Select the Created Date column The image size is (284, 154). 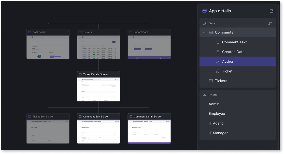tap(238, 52)
